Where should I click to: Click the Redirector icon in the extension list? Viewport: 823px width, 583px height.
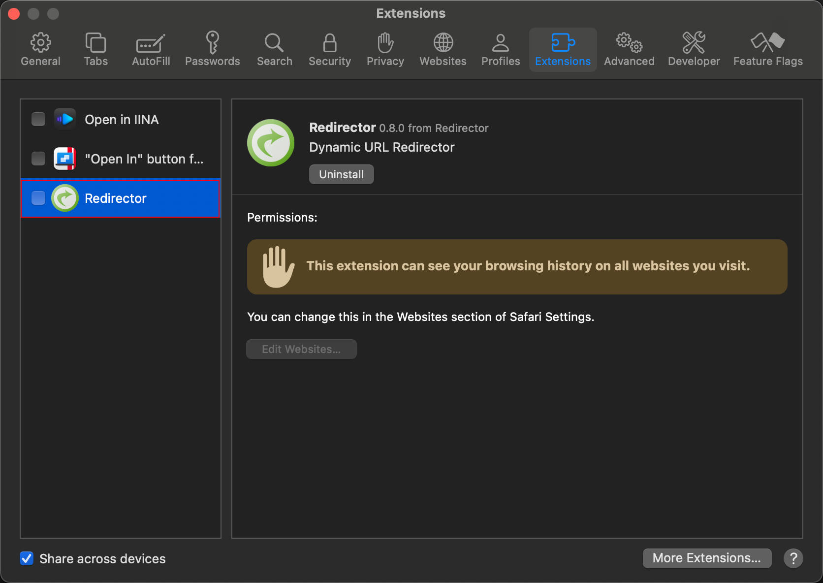point(65,198)
